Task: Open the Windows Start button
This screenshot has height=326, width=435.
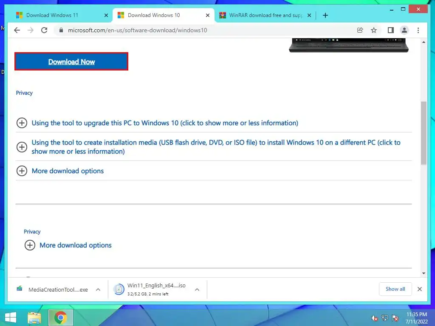Action: (11, 318)
